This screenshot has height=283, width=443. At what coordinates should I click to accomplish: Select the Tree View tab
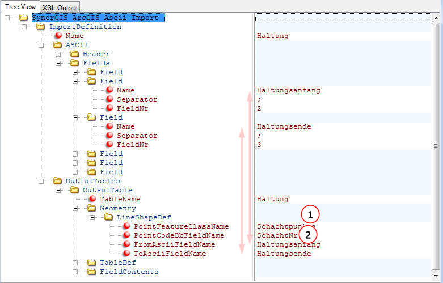pyautogui.click(x=20, y=6)
